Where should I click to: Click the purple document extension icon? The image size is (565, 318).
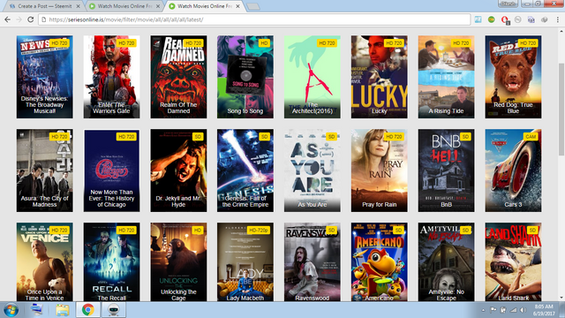pyautogui.click(x=531, y=19)
